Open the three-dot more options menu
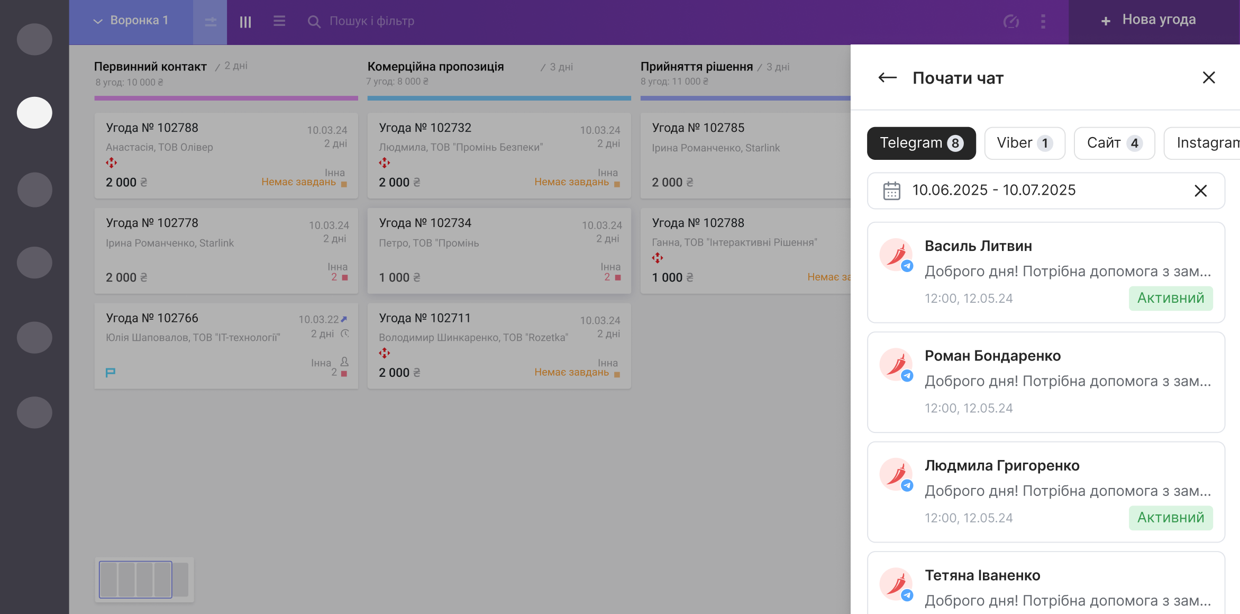 pyautogui.click(x=1043, y=22)
